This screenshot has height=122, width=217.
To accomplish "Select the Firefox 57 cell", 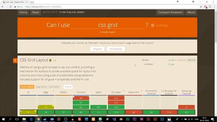I will [x=63, y=112].
